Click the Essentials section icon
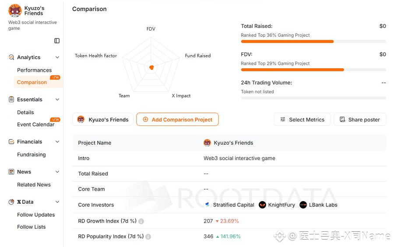Viewport: 394px width, 247px height. tap(11, 100)
